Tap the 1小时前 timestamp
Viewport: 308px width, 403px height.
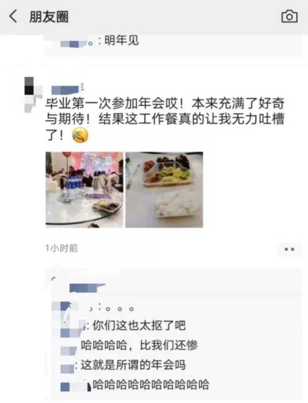click(61, 248)
